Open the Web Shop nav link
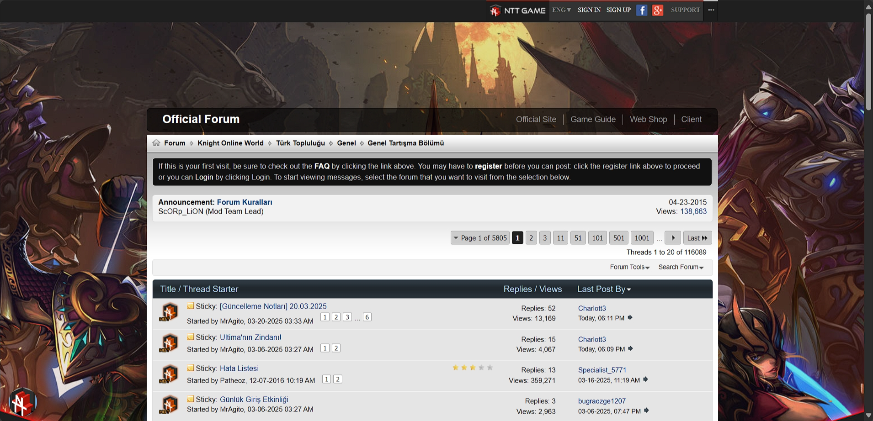 click(x=648, y=119)
